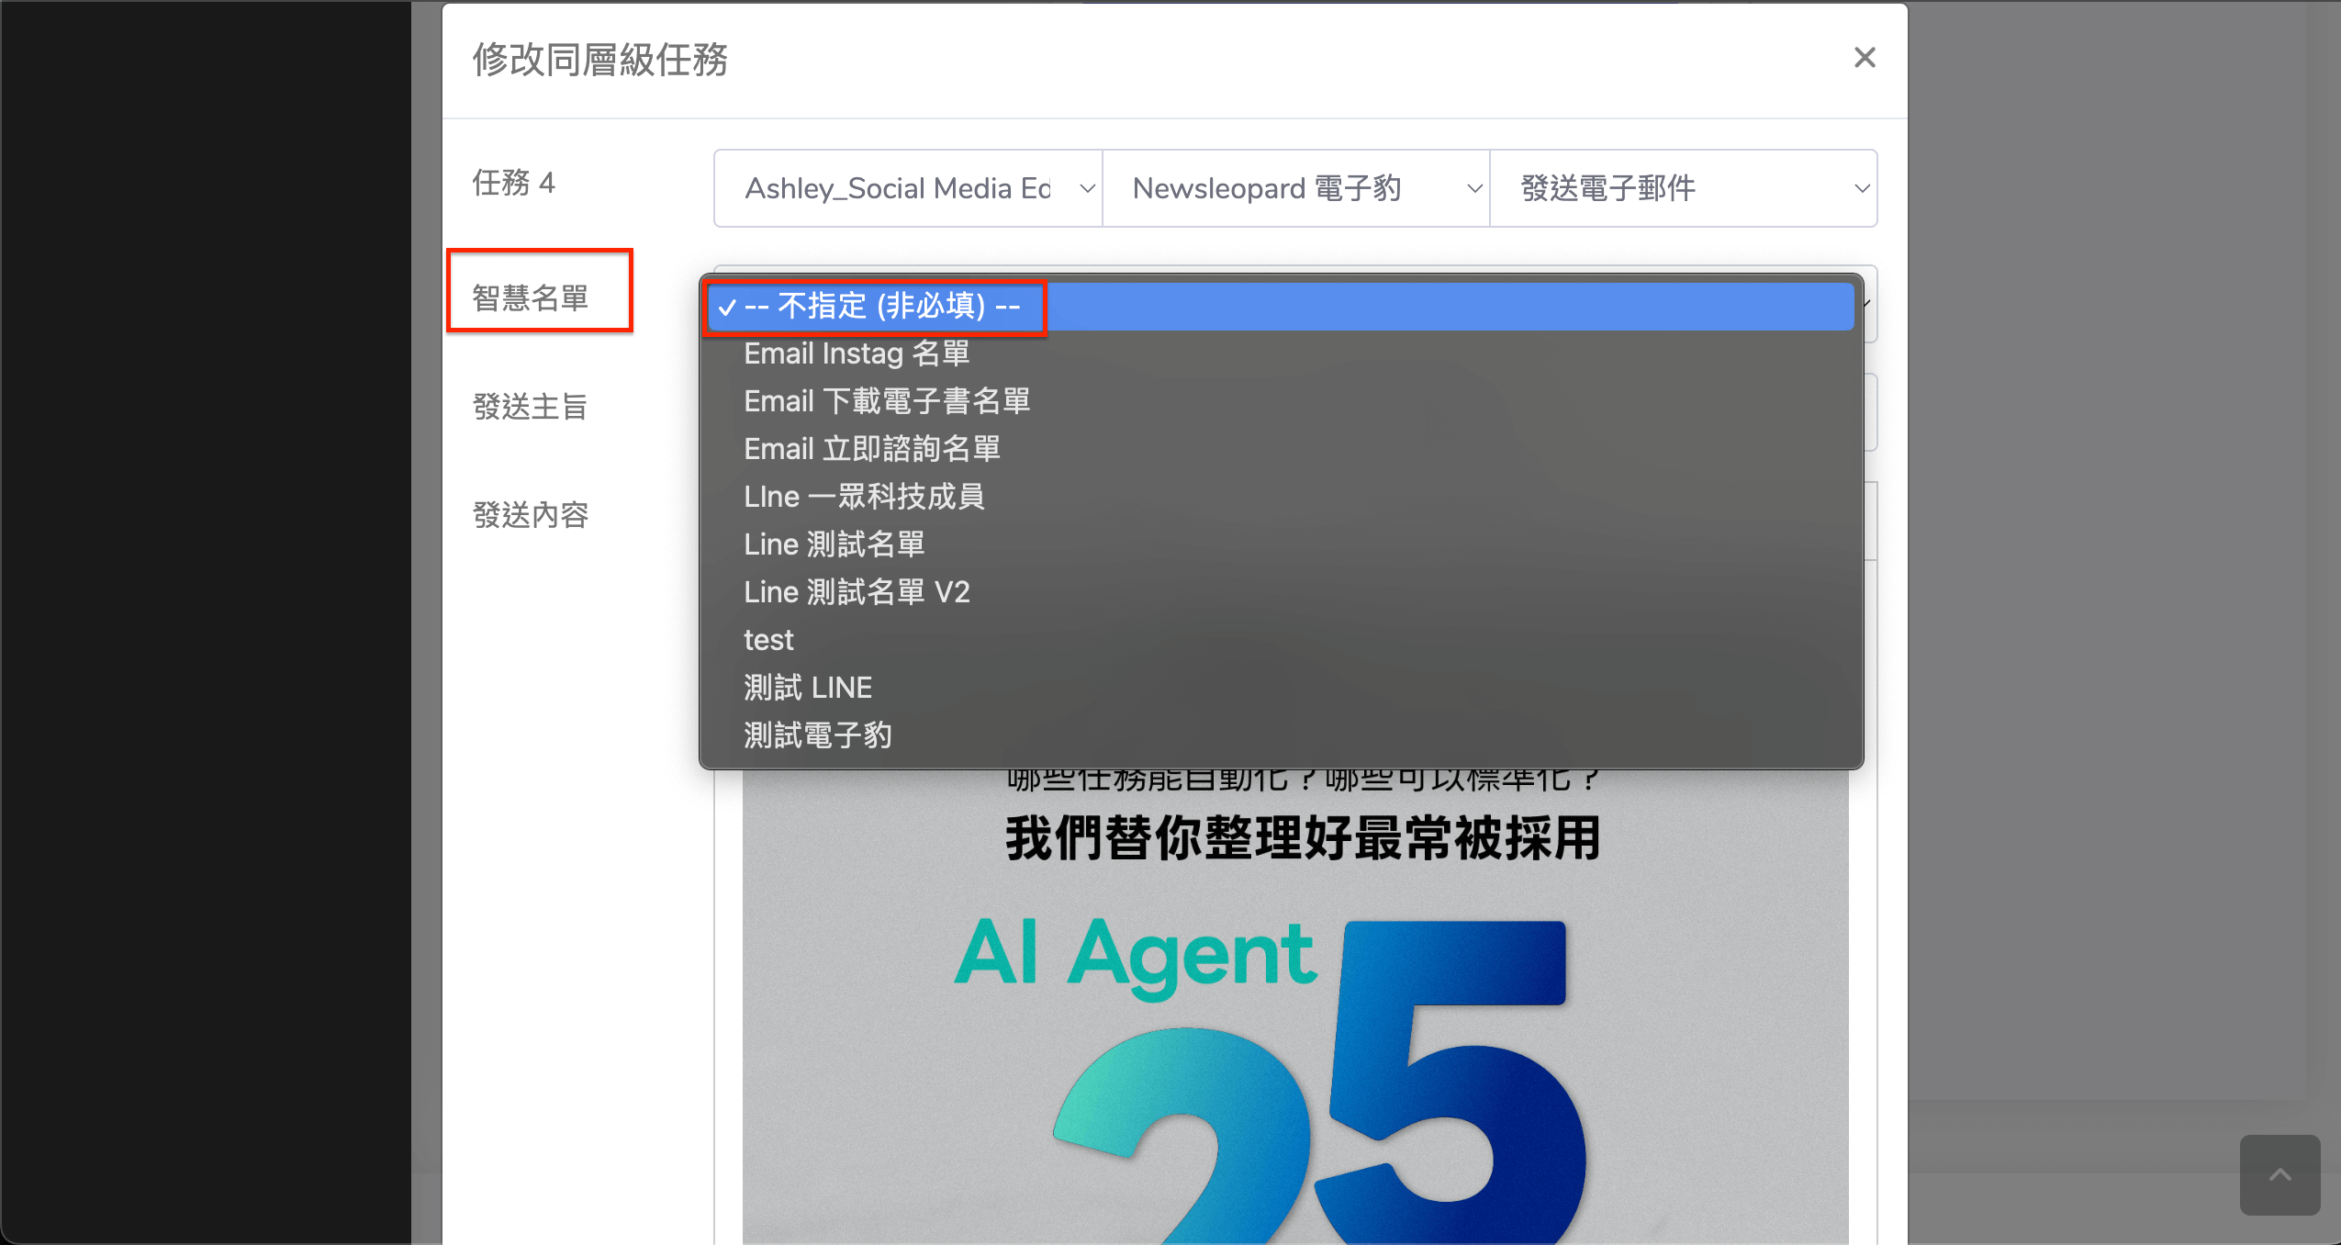Choose the test list option
This screenshot has width=2341, height=1245.
coord(768,640)
